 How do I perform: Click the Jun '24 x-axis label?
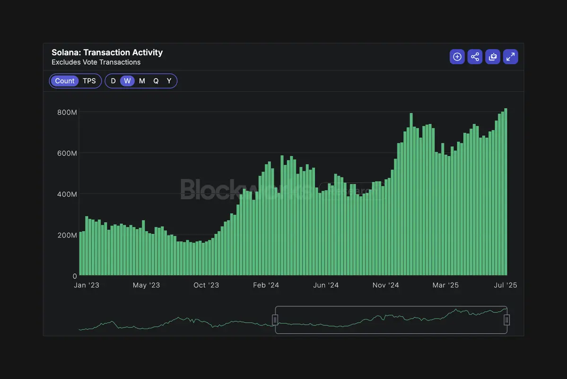326,285
